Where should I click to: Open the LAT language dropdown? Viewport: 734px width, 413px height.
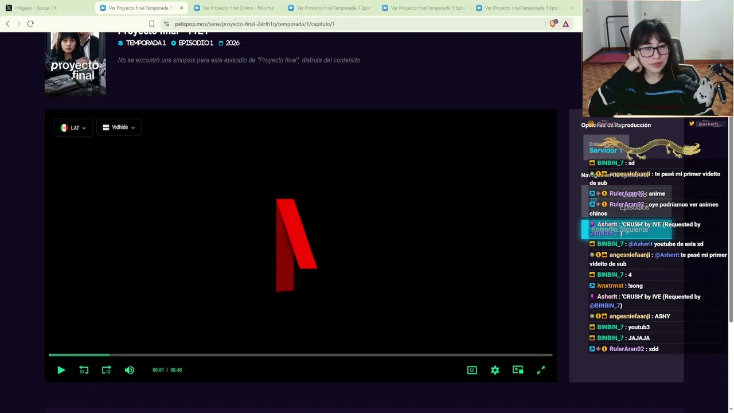pos(73,127)
